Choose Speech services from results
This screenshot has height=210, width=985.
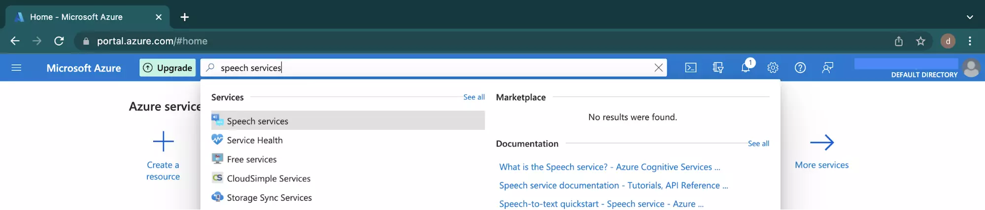348,120
